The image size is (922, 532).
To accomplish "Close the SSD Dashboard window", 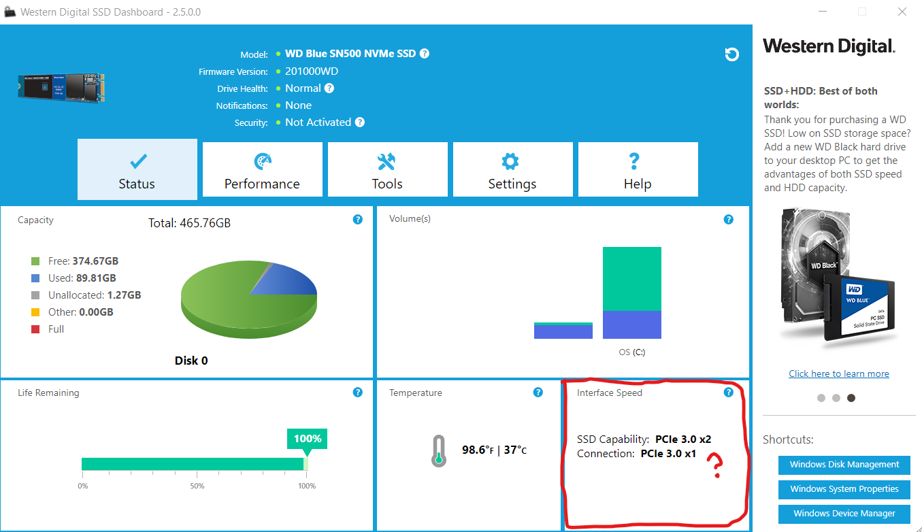I will pos(902,12).
